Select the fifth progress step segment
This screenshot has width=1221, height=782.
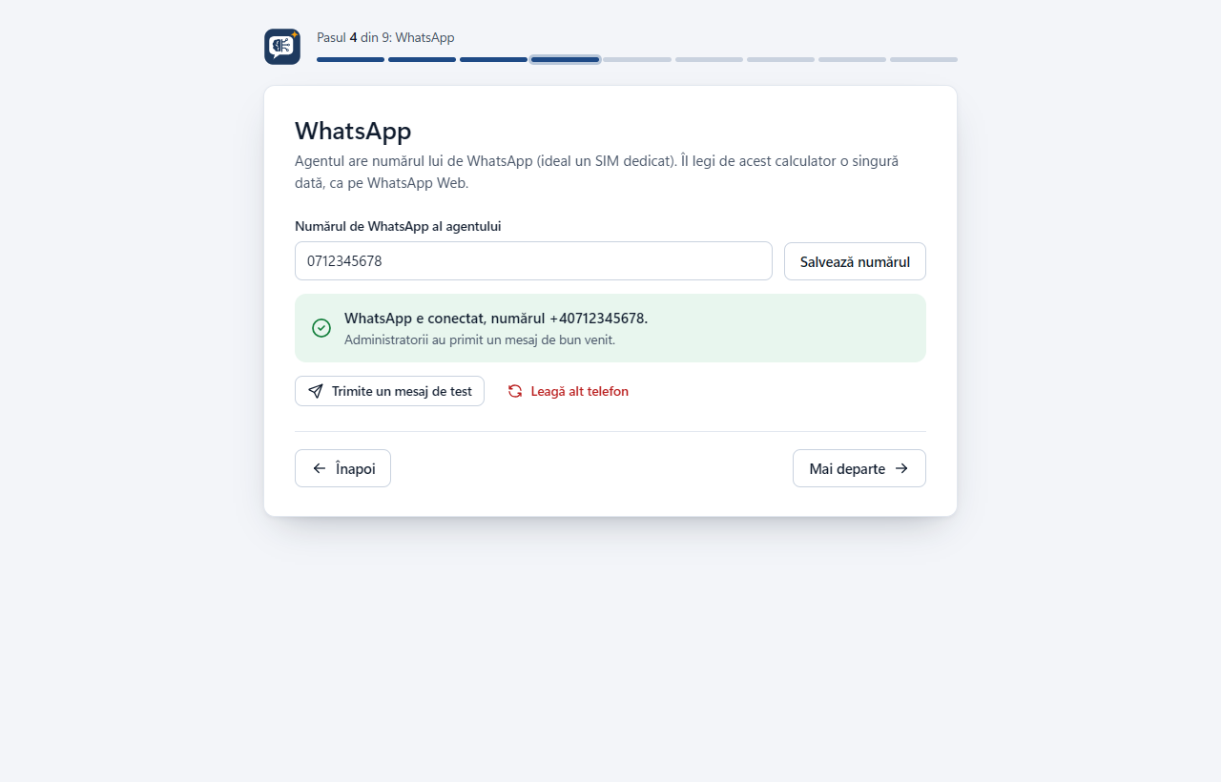point(637,59)
